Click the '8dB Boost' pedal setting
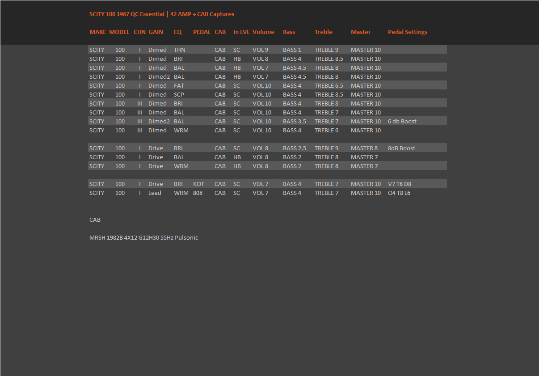539x376 pixels. [x=401, y=148]
